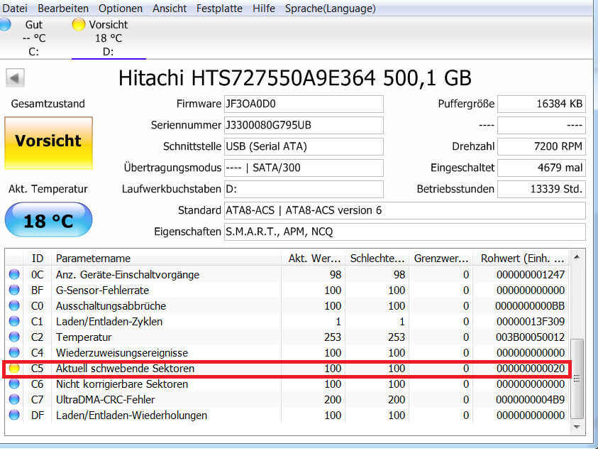Click the blue status dot for row 0C

click(x=14, y=274)
